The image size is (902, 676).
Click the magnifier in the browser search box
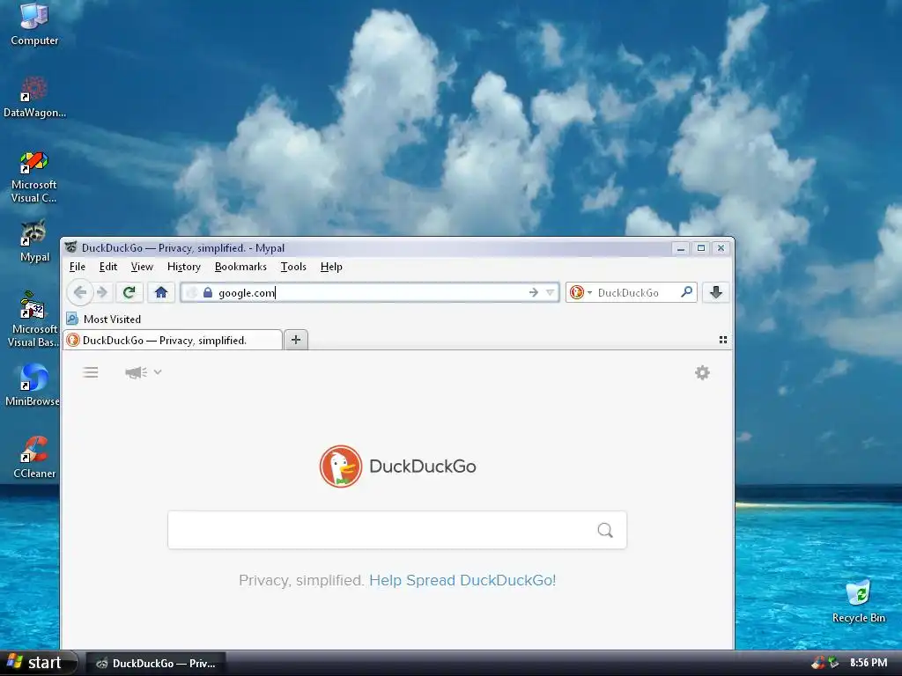(686, 292)
